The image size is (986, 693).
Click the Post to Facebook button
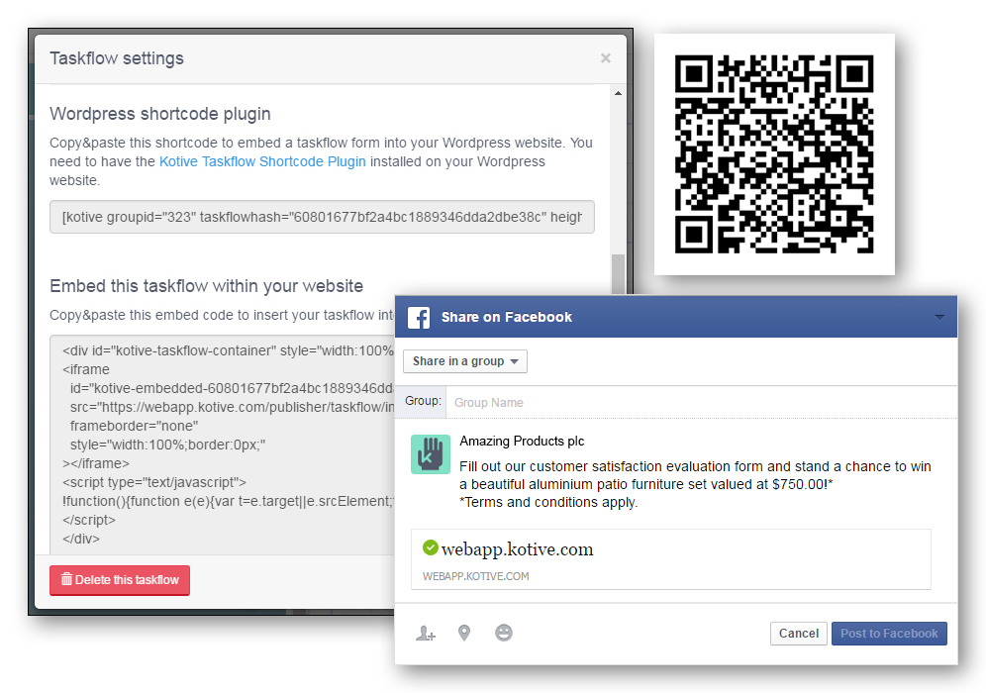889,634
